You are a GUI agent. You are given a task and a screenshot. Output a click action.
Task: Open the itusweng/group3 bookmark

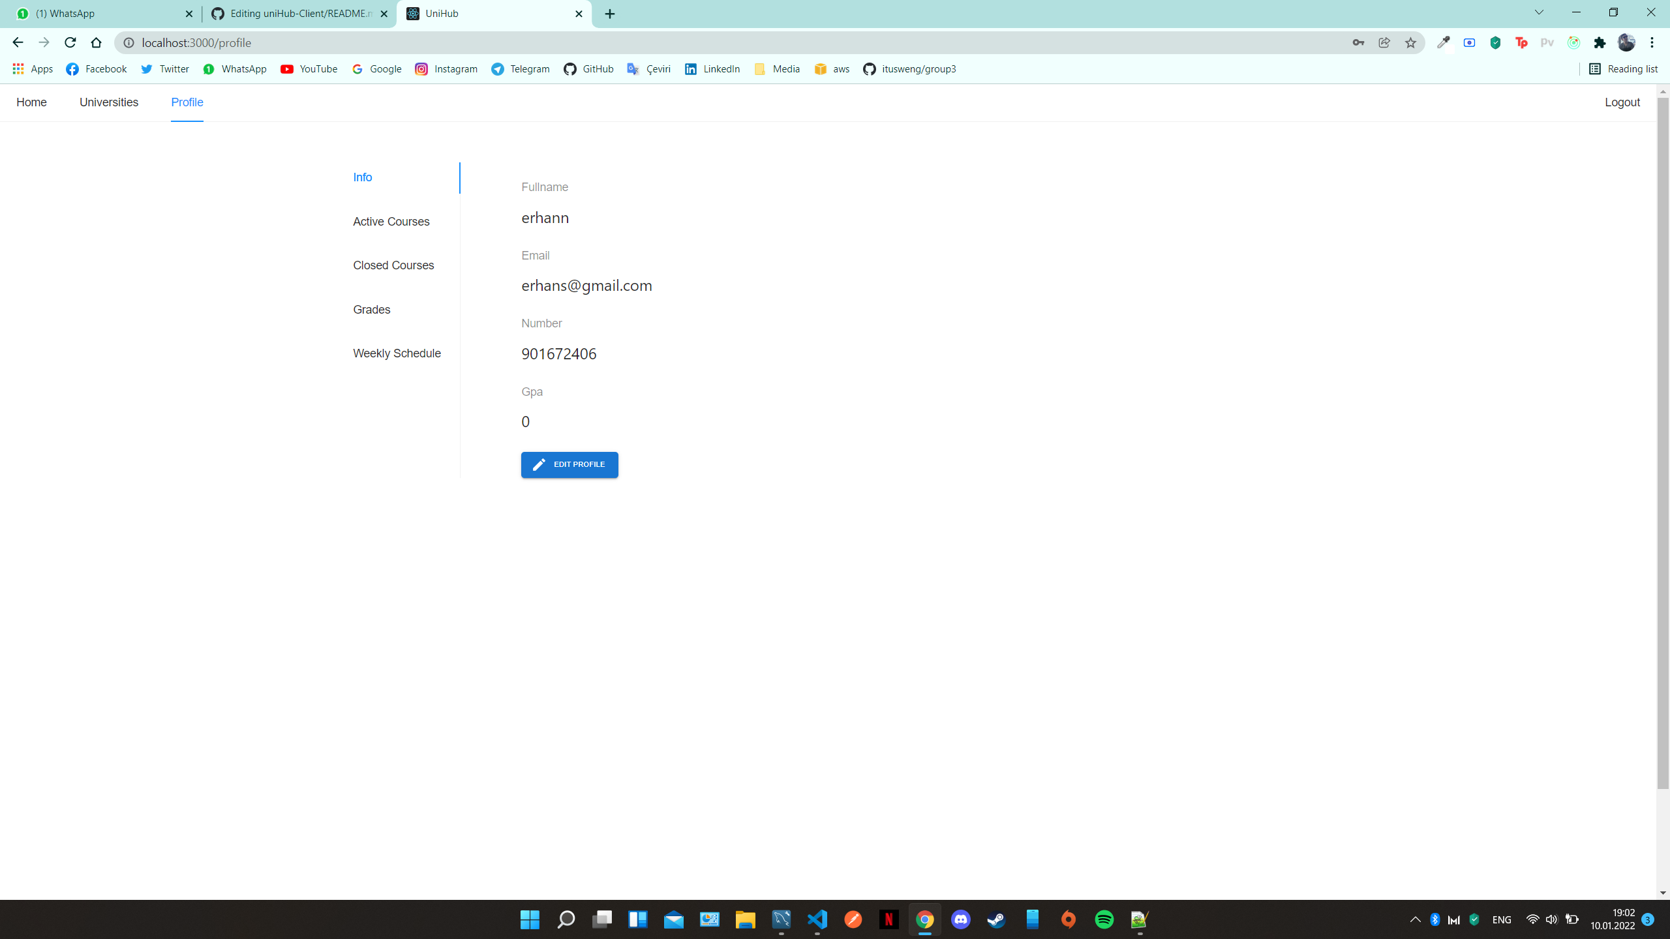pos(909,68)
